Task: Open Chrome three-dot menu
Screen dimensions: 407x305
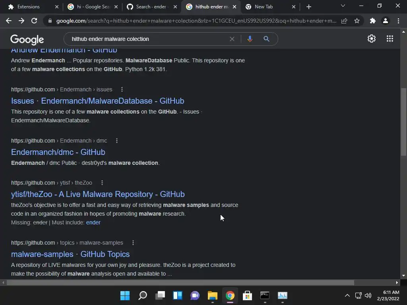Action: [398, 21]
